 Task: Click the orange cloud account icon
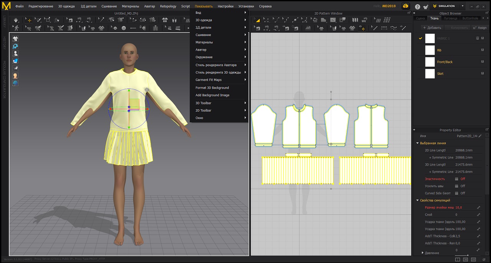tap(405, 6)
